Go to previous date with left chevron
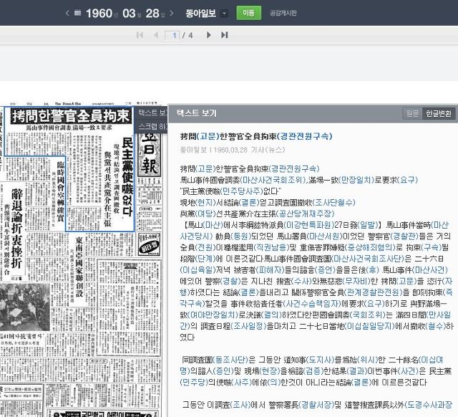 [67, 13]
